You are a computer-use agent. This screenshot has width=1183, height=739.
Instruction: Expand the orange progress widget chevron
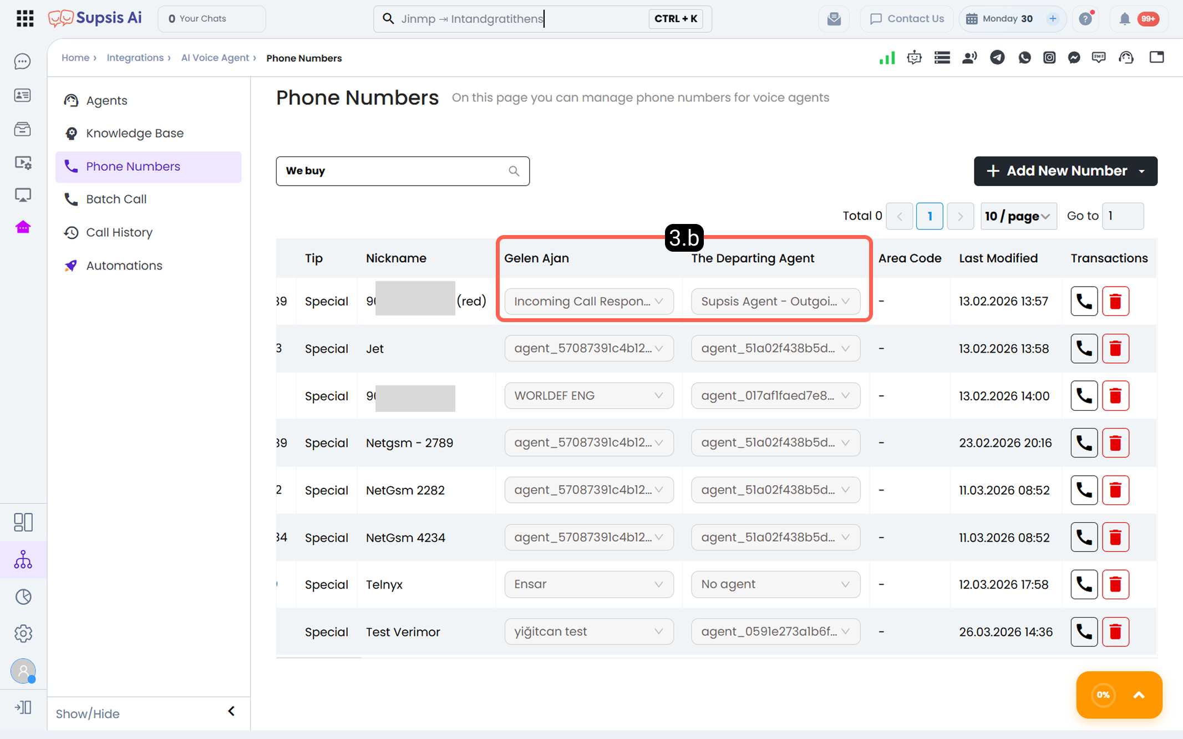point(1139,695)
